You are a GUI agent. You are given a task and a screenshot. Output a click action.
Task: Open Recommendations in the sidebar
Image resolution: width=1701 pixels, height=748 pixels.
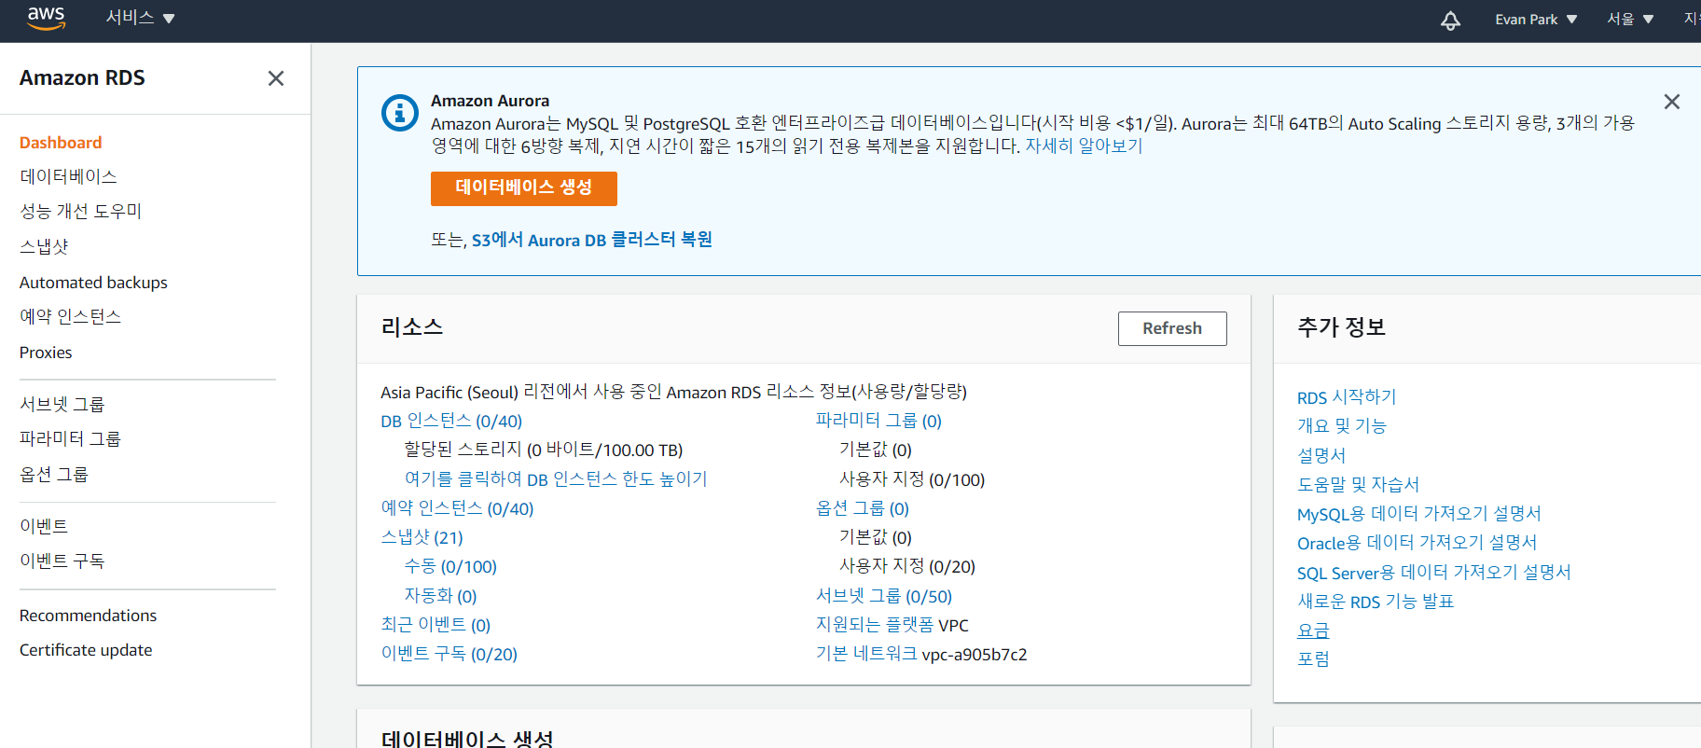88,616
